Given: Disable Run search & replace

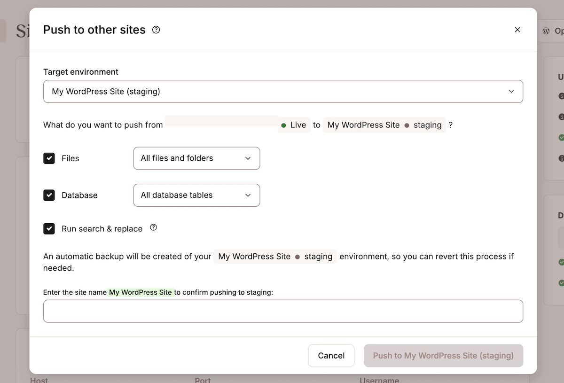Looking at the screenshot, I should pyautogui.click(x=49, y=229).
